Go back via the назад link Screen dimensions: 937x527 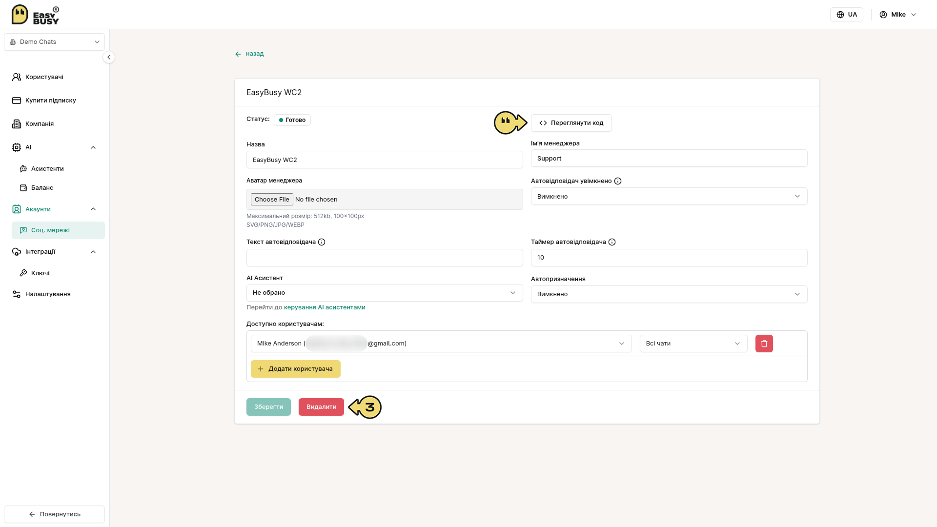[249, 54]
